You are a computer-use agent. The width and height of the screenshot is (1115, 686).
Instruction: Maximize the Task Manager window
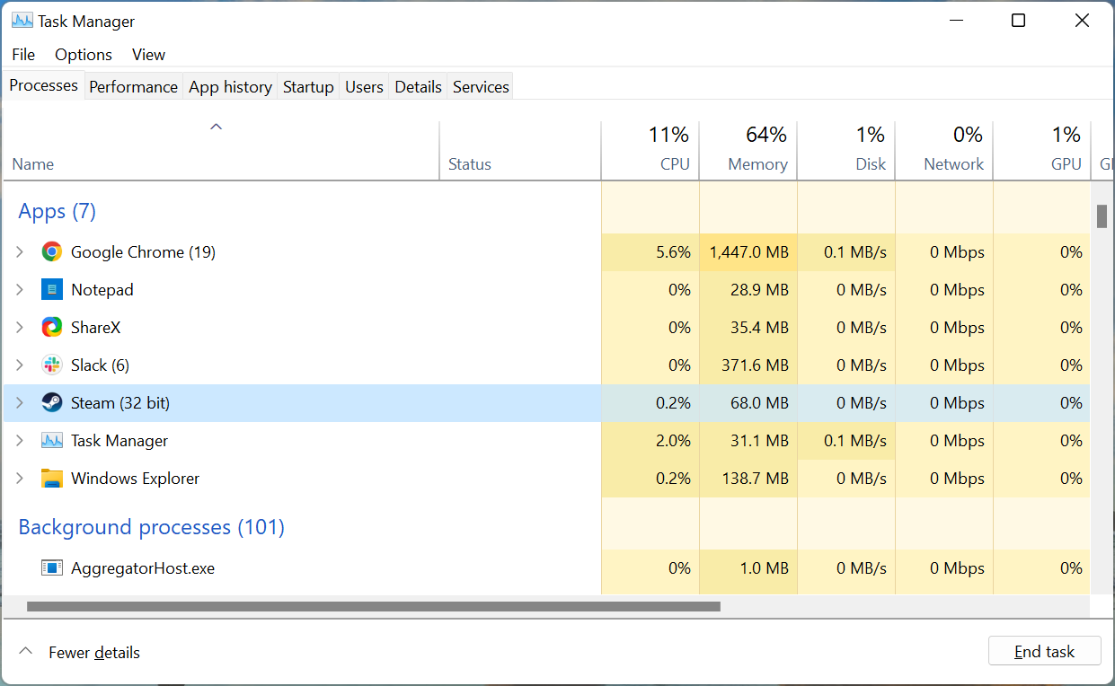1018,21
